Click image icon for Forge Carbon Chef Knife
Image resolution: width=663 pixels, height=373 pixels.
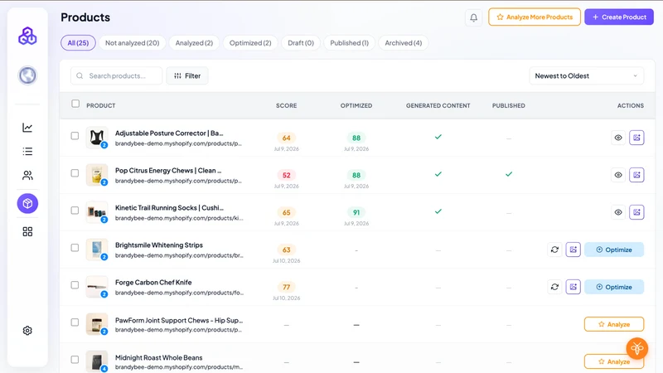[x=573, y=287]
